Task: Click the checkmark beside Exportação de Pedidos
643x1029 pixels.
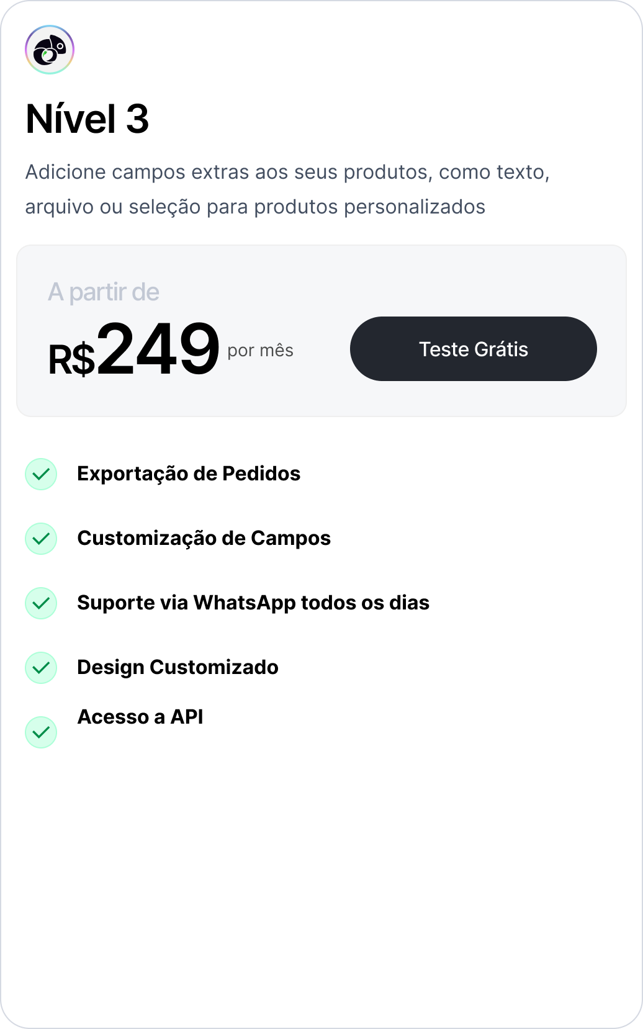Action: click(x=41, y=474)
